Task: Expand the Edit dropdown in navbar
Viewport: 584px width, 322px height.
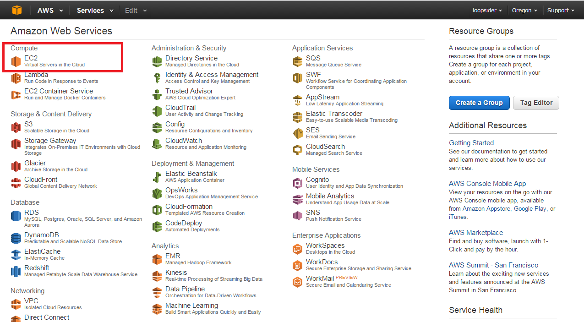Action: pos(136,10)
